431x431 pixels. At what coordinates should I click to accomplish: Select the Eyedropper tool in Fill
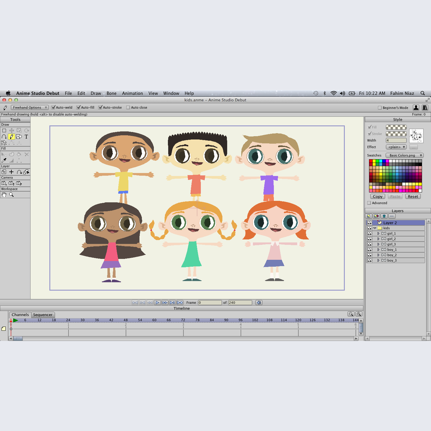pos(4,160)
